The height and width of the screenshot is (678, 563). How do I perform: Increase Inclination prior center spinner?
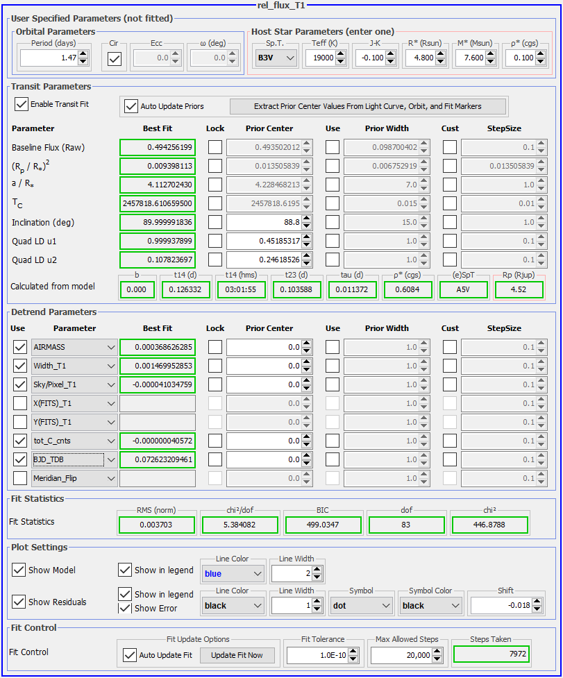point(307,219)
